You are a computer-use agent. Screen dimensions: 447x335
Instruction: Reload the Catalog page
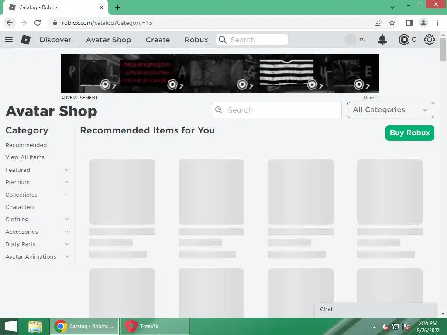coord(38,23)
